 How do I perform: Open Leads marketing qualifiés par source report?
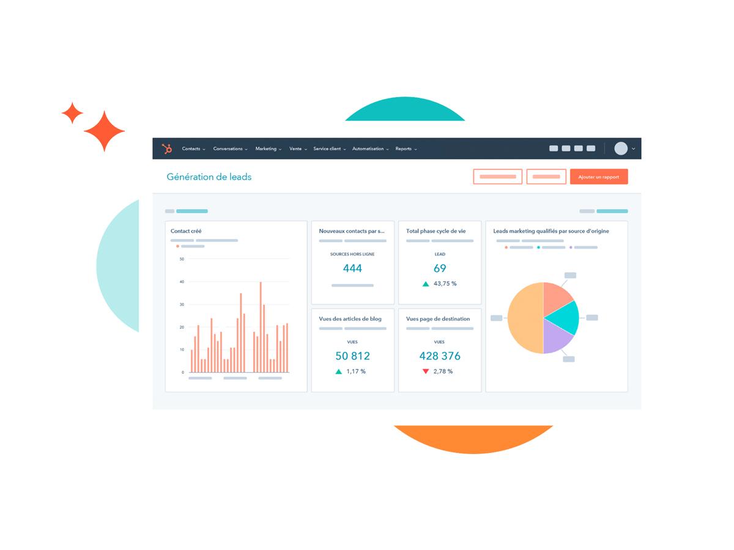pos(551,231)
